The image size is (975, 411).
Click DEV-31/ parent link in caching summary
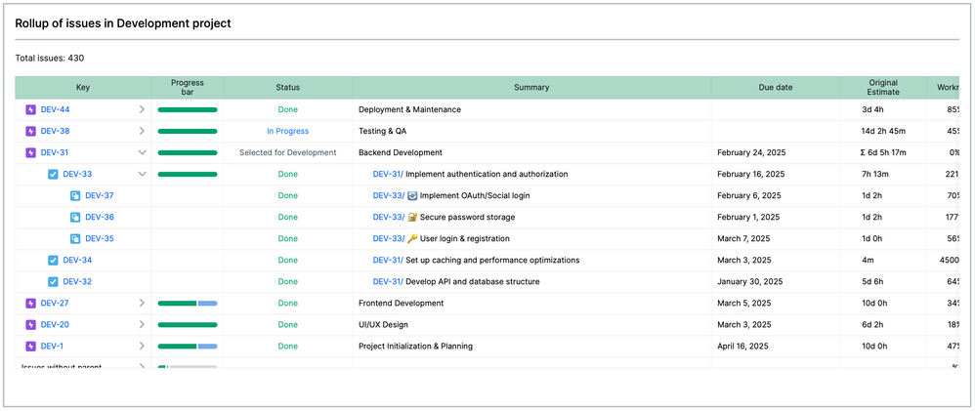388,260
